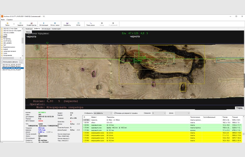Select the for learning folder
The image size is (245, 157).
click(x=7, y=39)
